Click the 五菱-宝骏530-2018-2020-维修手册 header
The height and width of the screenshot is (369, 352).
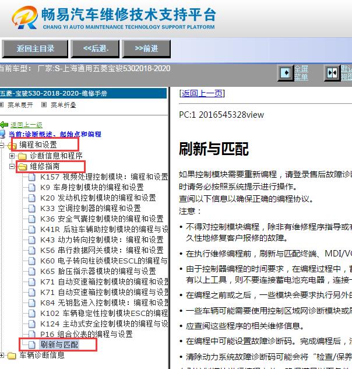[83, 93]
